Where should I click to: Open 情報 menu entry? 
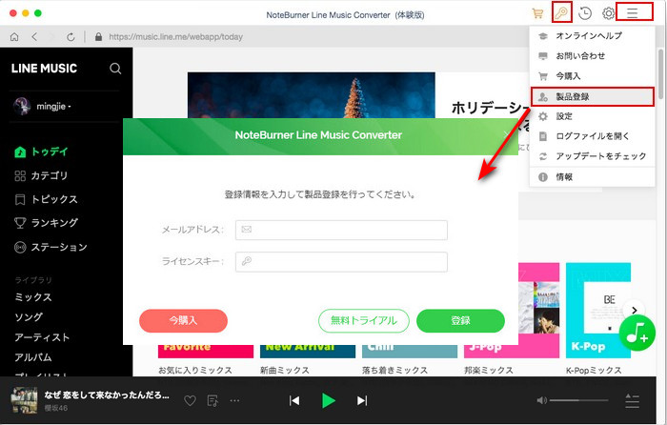pos(592,177)
